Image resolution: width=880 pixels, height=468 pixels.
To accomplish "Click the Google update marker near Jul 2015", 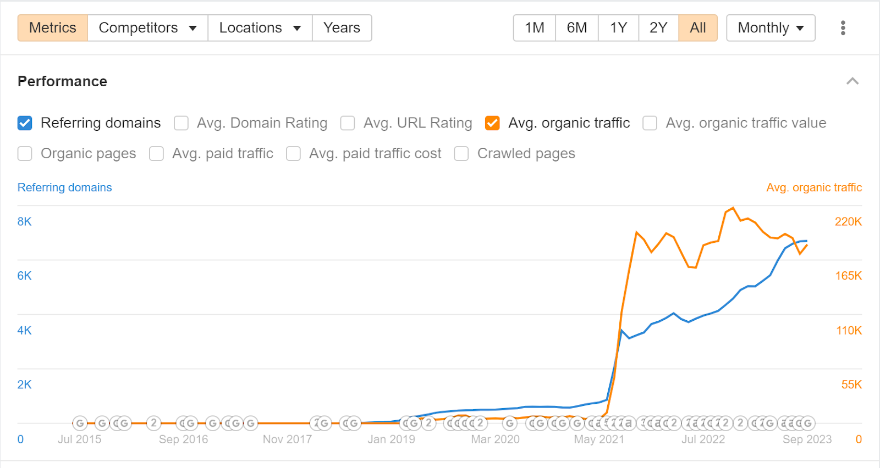I will coord(80,423).
